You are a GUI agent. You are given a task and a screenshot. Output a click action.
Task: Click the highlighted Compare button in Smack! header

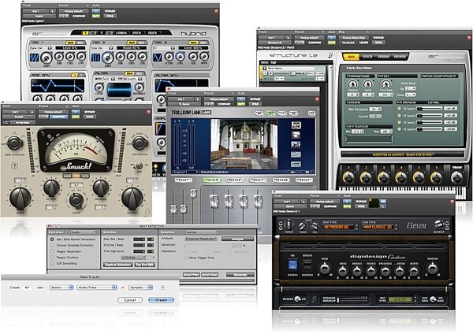tap(59, 117)
